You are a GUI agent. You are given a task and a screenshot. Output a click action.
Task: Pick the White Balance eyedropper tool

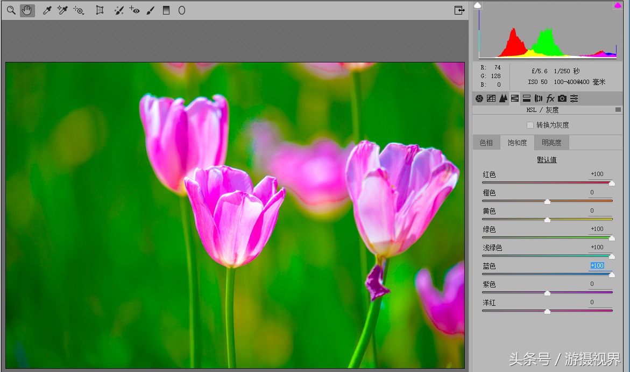pos(47,10)
